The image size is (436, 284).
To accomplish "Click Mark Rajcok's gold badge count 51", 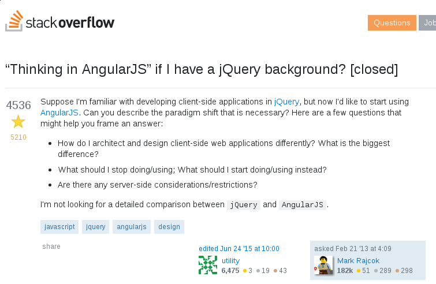I will (363, 271).
